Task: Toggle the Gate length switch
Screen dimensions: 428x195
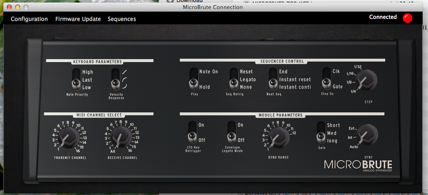Action: pos(321,133)
